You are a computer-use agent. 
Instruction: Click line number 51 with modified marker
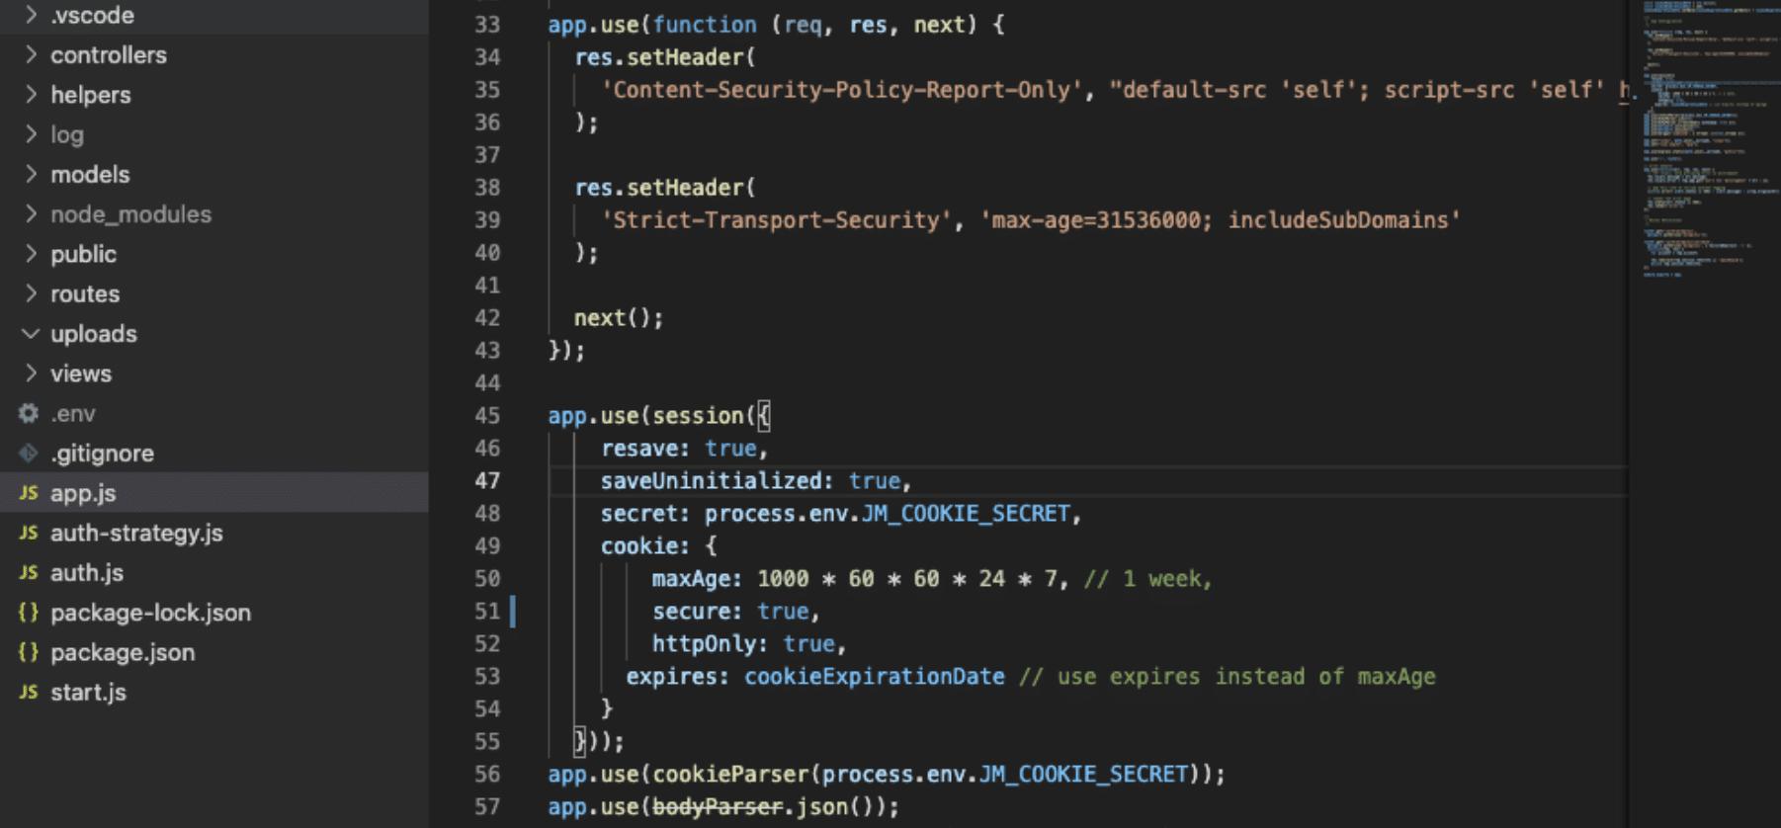tap(487, 611)
